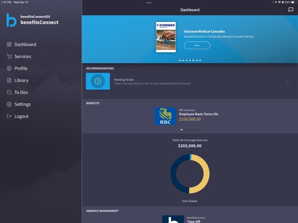Tap the battery status icon
Viewport: 298px width, 223px height.
click(x=294, y=2)
